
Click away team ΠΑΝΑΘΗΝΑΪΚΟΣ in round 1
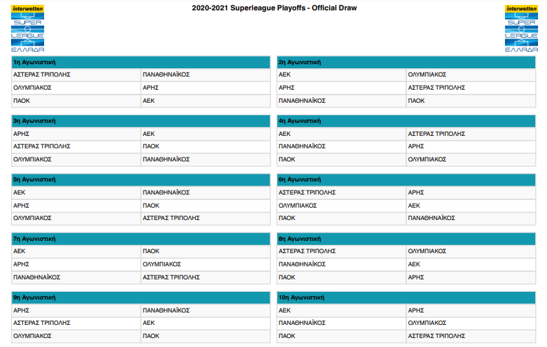tap(166, 75)
